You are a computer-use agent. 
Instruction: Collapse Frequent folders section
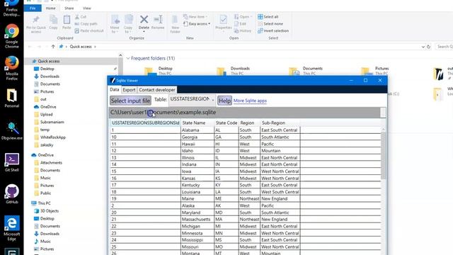pos(128,58)
